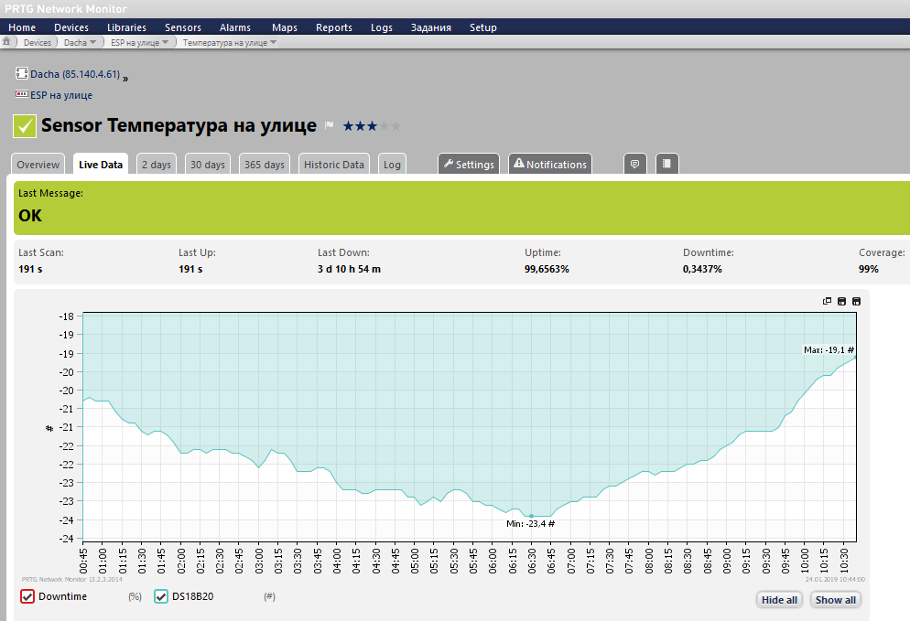Open the notebook icon tab
The image size is (910, 621).
pyautogui.click(x=666, y=164)
